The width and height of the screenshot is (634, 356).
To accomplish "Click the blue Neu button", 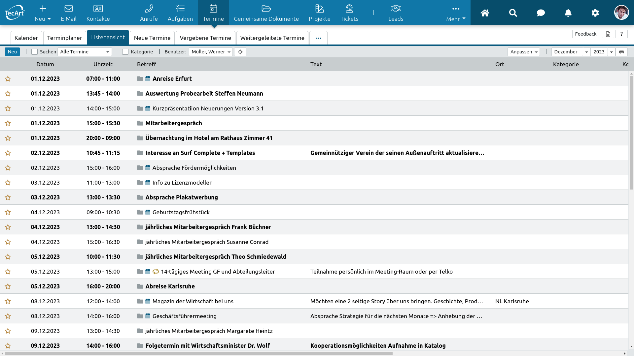I will [x=12, y=52].
